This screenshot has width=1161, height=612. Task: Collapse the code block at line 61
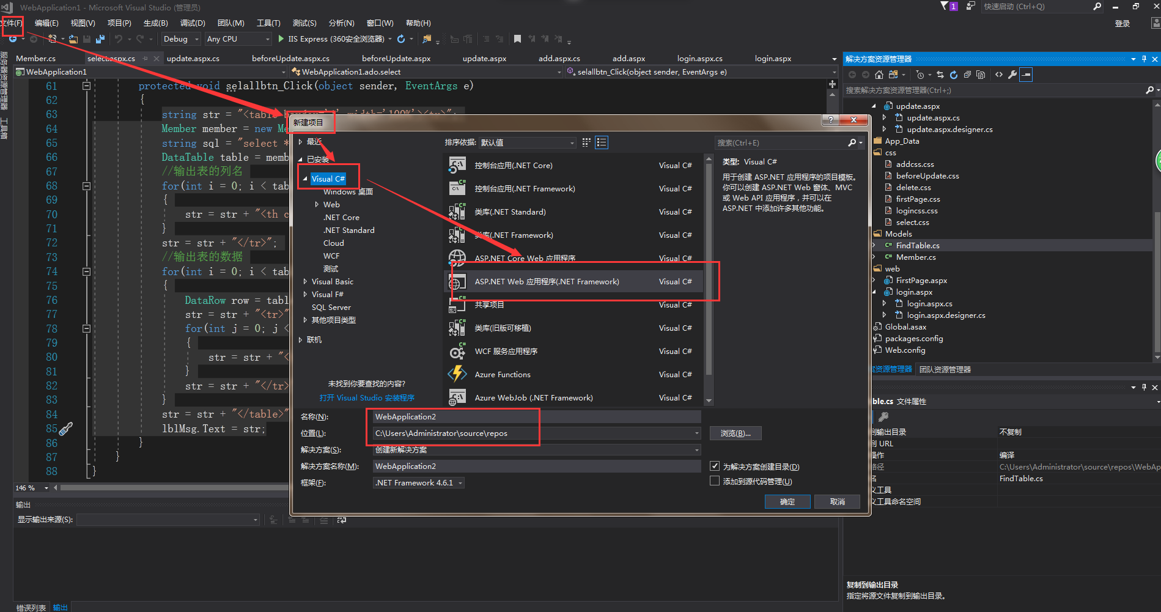pyautogui.click(x=86, y=86)
